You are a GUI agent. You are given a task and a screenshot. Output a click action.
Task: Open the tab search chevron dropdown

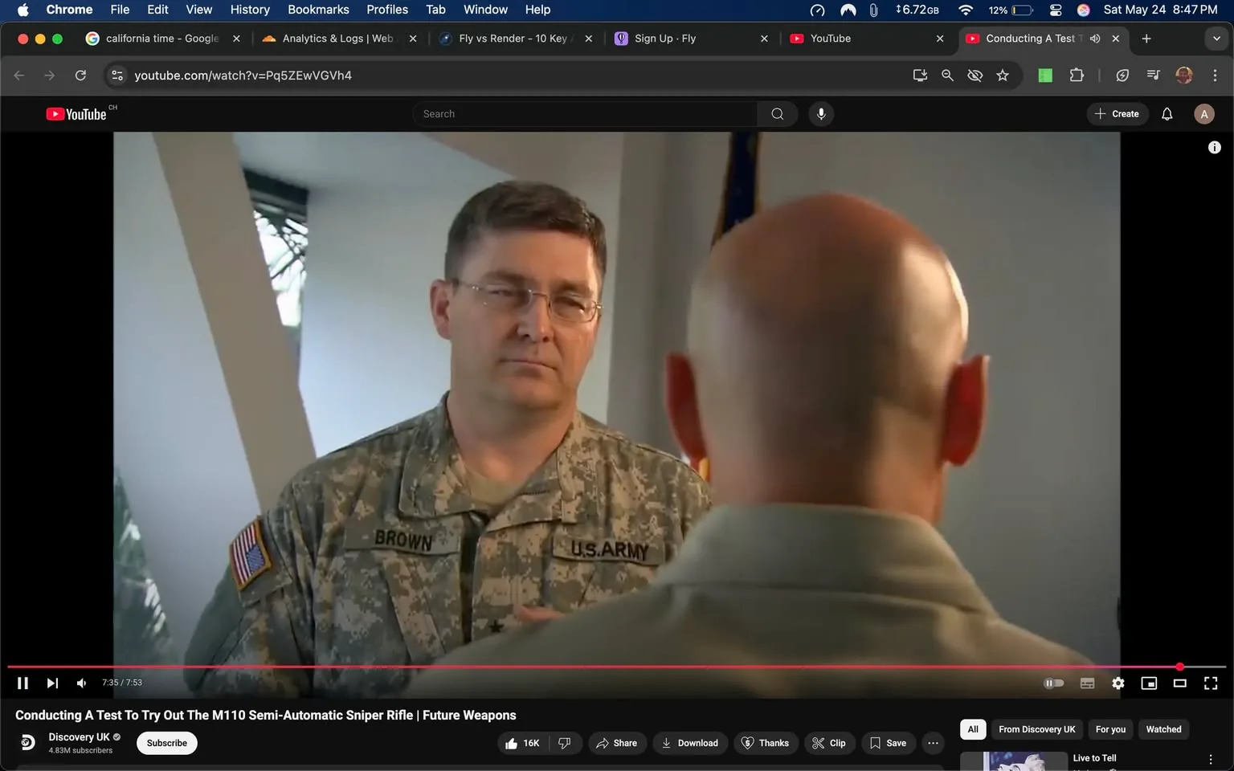[1216, 38]
